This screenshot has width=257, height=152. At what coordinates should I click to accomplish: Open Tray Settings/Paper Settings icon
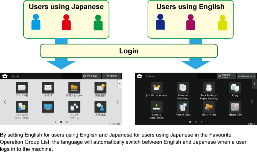tap(209, 88)
